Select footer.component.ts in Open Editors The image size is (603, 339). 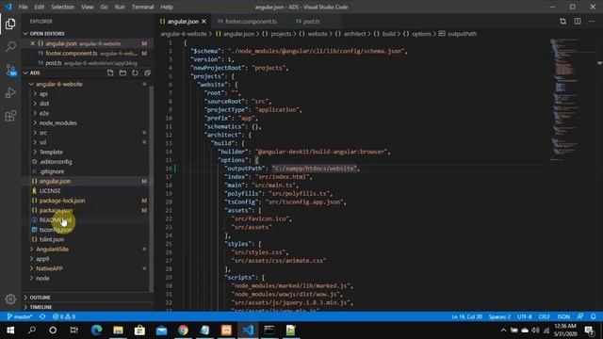click(72, 54)
